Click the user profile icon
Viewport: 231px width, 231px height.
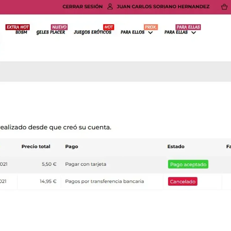pos(110,7)
